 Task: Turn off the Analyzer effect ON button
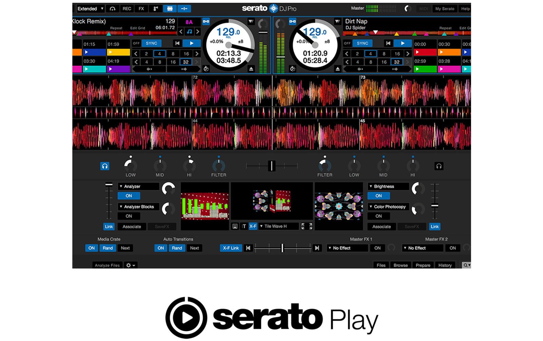[x=129, y=196]
